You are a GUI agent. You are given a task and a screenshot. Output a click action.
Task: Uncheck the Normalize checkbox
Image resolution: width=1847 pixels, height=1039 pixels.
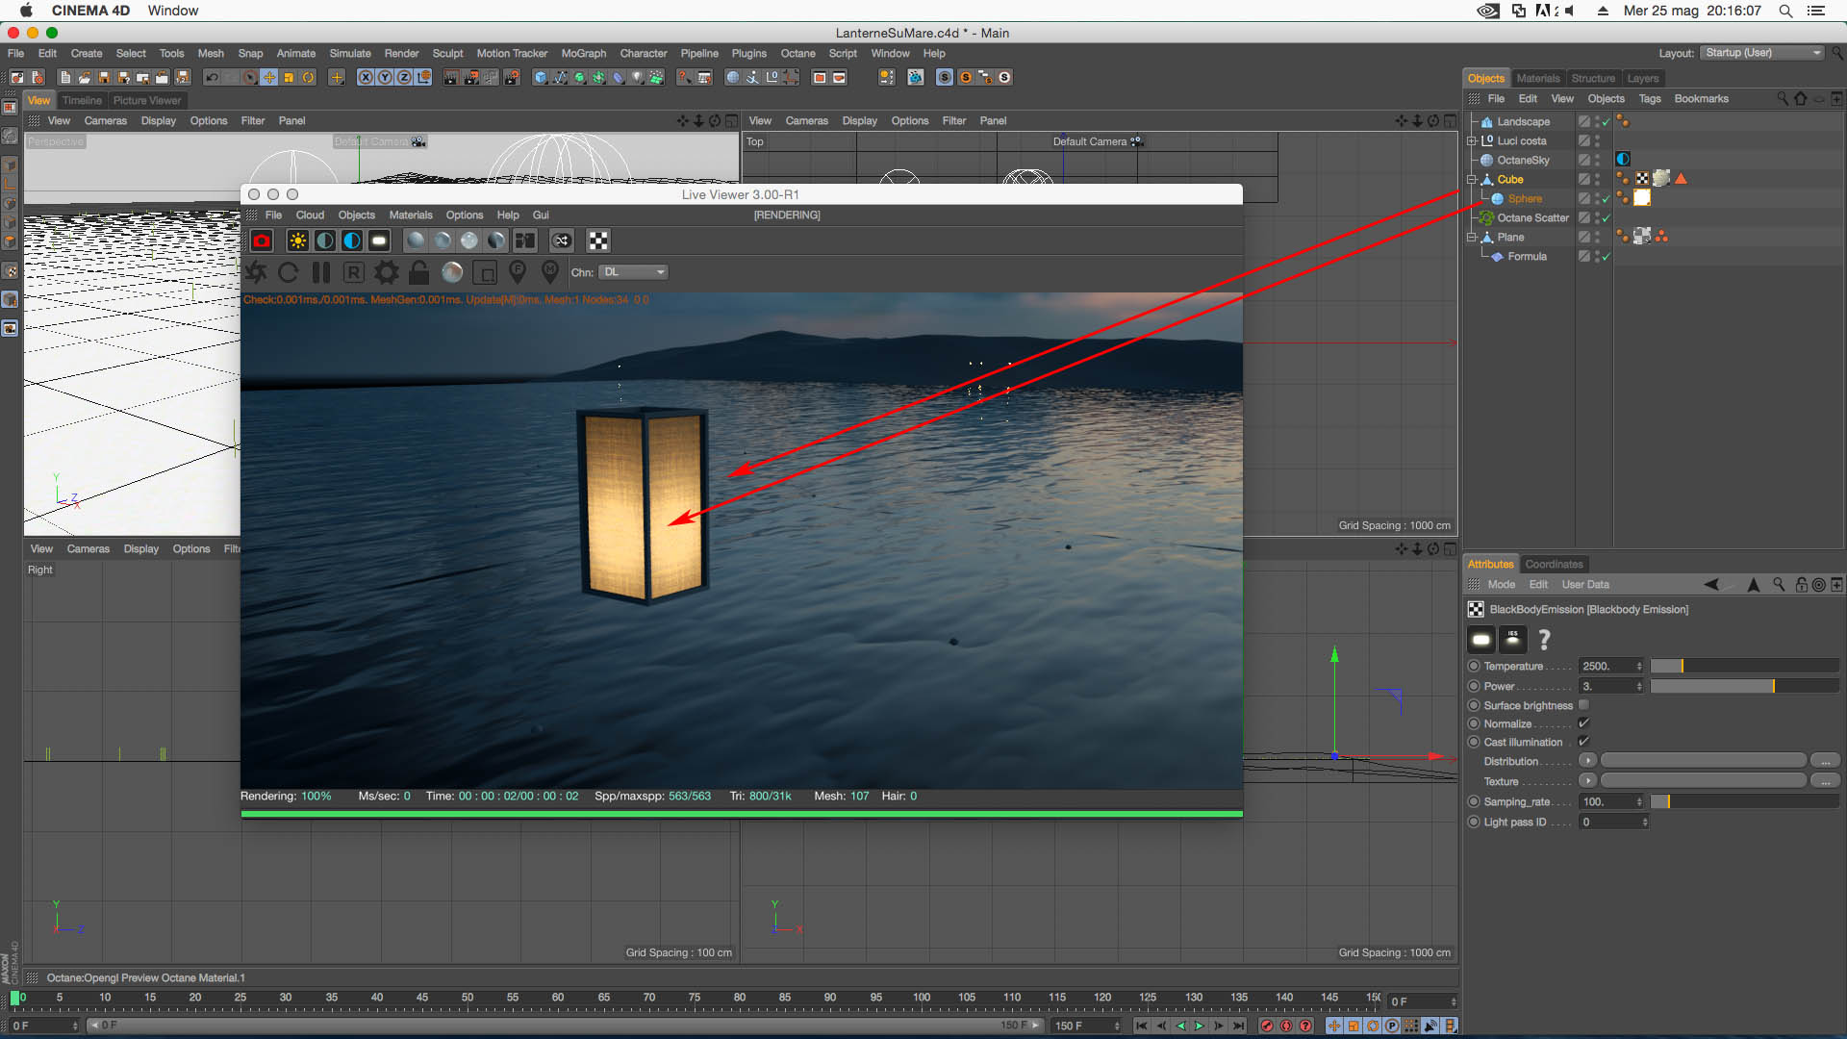coord(1583,723)
